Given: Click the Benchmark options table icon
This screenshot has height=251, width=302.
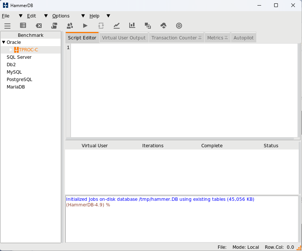Looking at the screenshot, I should click(x=23, y=25).
